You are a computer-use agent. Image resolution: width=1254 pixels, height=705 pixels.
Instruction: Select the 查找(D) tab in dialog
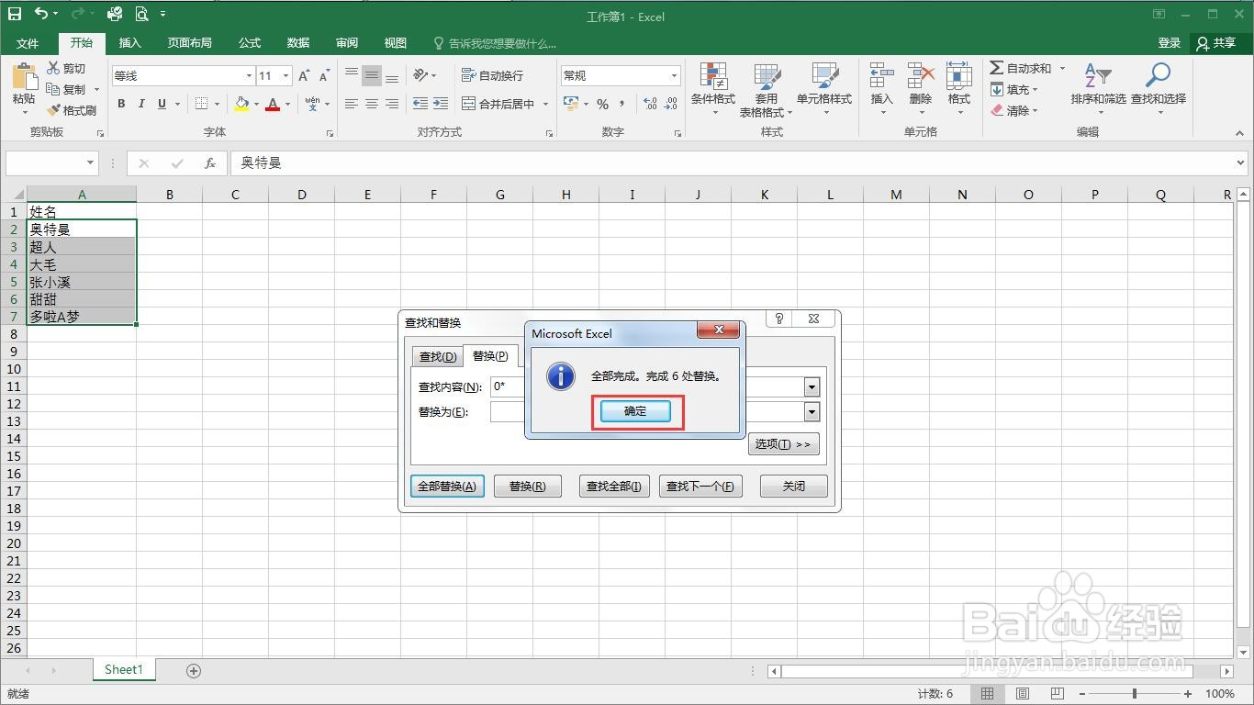click(x=437, y=356)
